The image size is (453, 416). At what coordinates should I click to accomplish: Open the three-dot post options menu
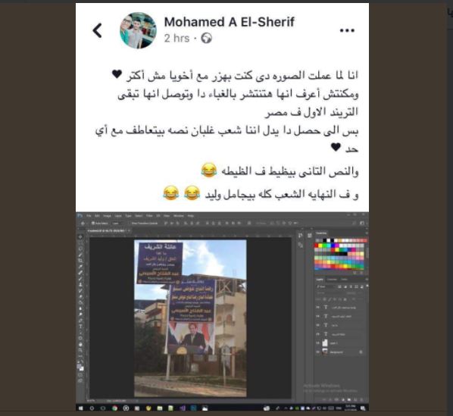tap(347, 30)
